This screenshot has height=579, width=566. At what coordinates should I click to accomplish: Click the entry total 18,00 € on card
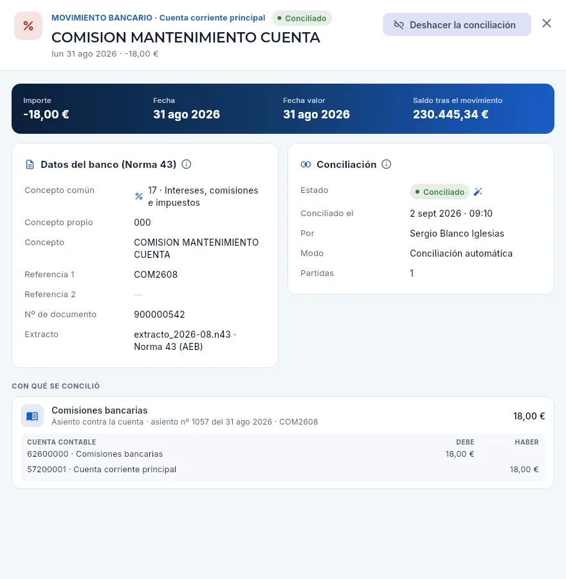click(x=529, y=416)
